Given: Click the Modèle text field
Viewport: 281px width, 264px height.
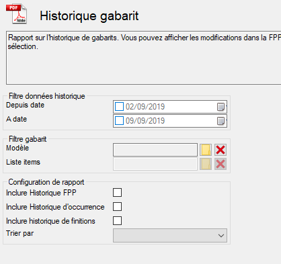Looking at the screenshot, I should tap(155, 150).
